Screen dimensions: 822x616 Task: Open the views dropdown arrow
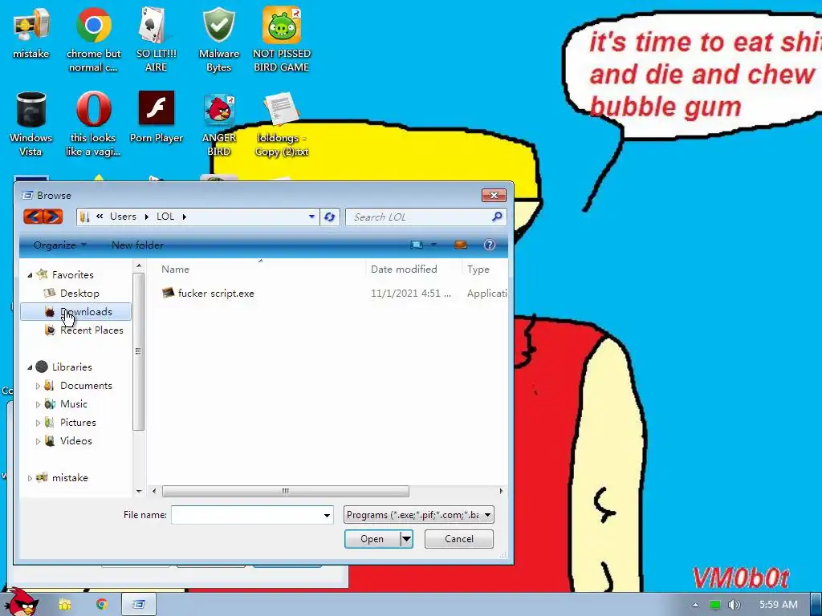pos(433,245)
